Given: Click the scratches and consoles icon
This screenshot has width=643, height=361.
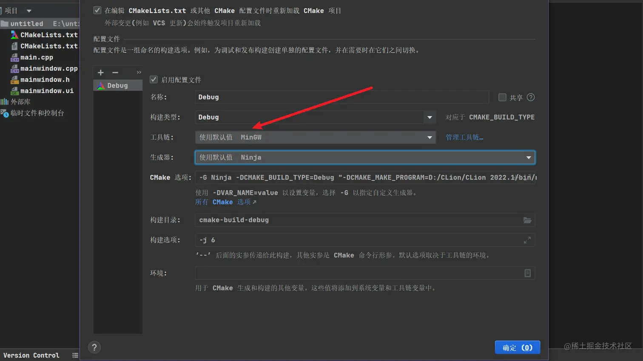Looking at the screenshot, I should [5, 113].
